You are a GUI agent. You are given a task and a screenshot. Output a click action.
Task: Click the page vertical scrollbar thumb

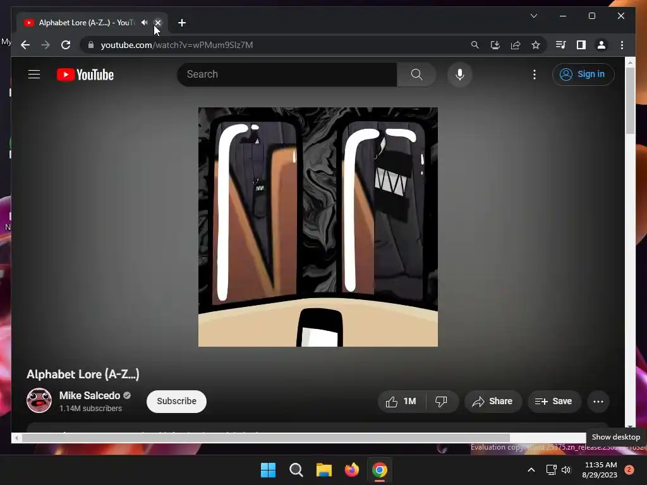pos(630,100)
